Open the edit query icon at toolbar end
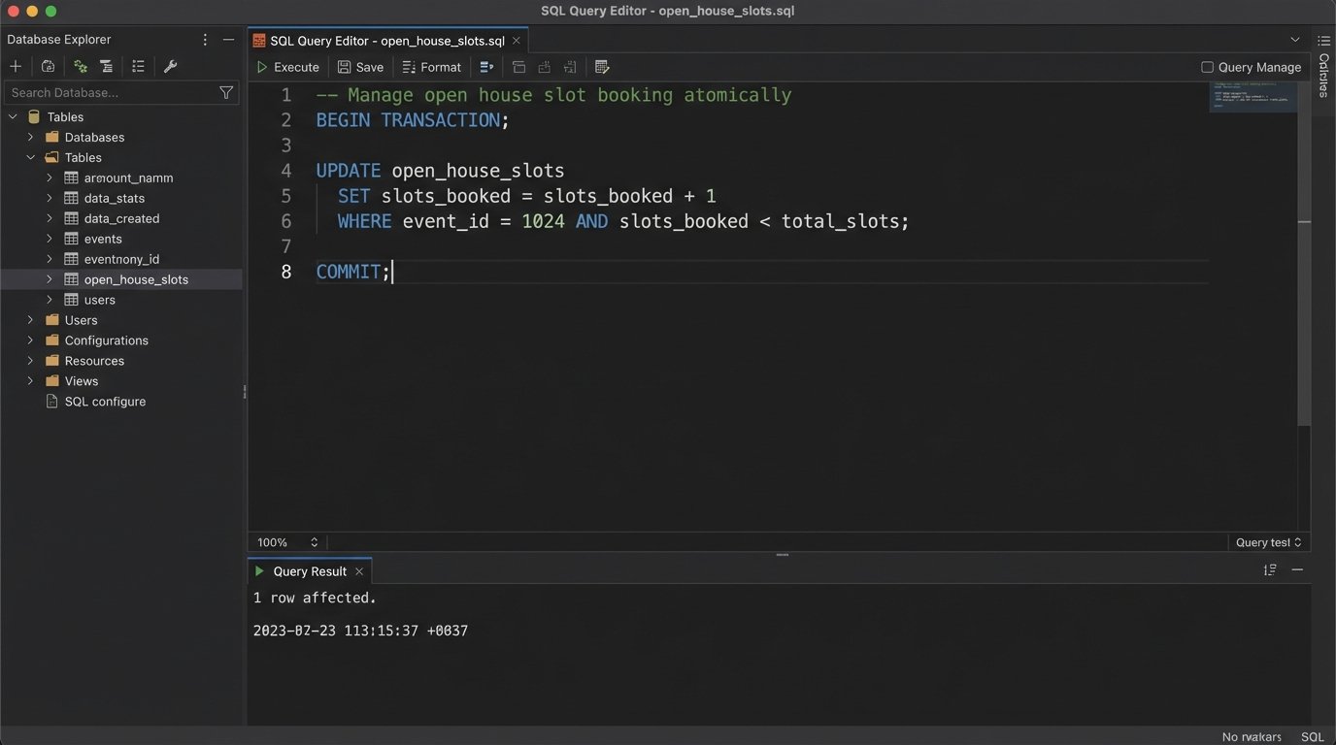 click(x=601, y=66)
